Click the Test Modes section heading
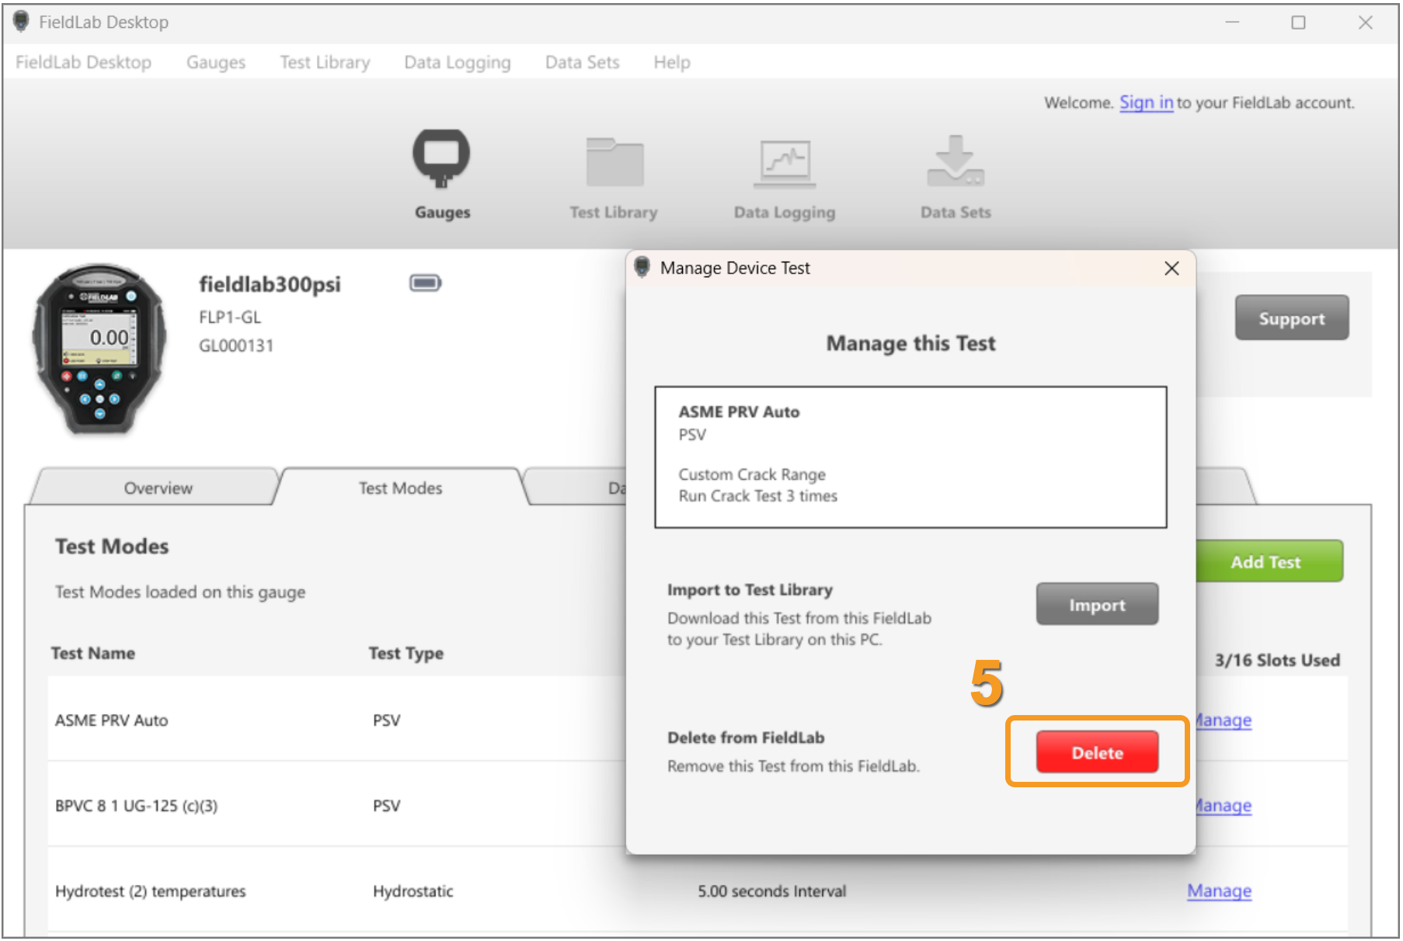This screenshot has height=941, width=1403. point(112,547)
